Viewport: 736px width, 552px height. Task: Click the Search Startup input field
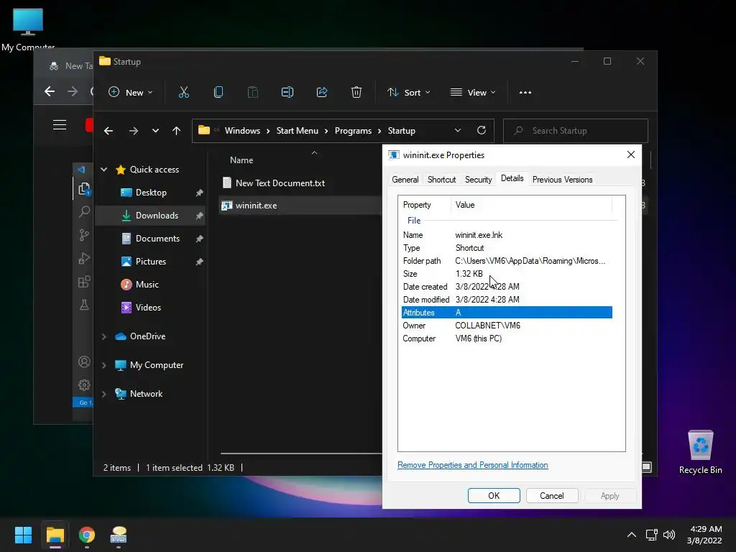pyautogui.click(x=576, y=131)
